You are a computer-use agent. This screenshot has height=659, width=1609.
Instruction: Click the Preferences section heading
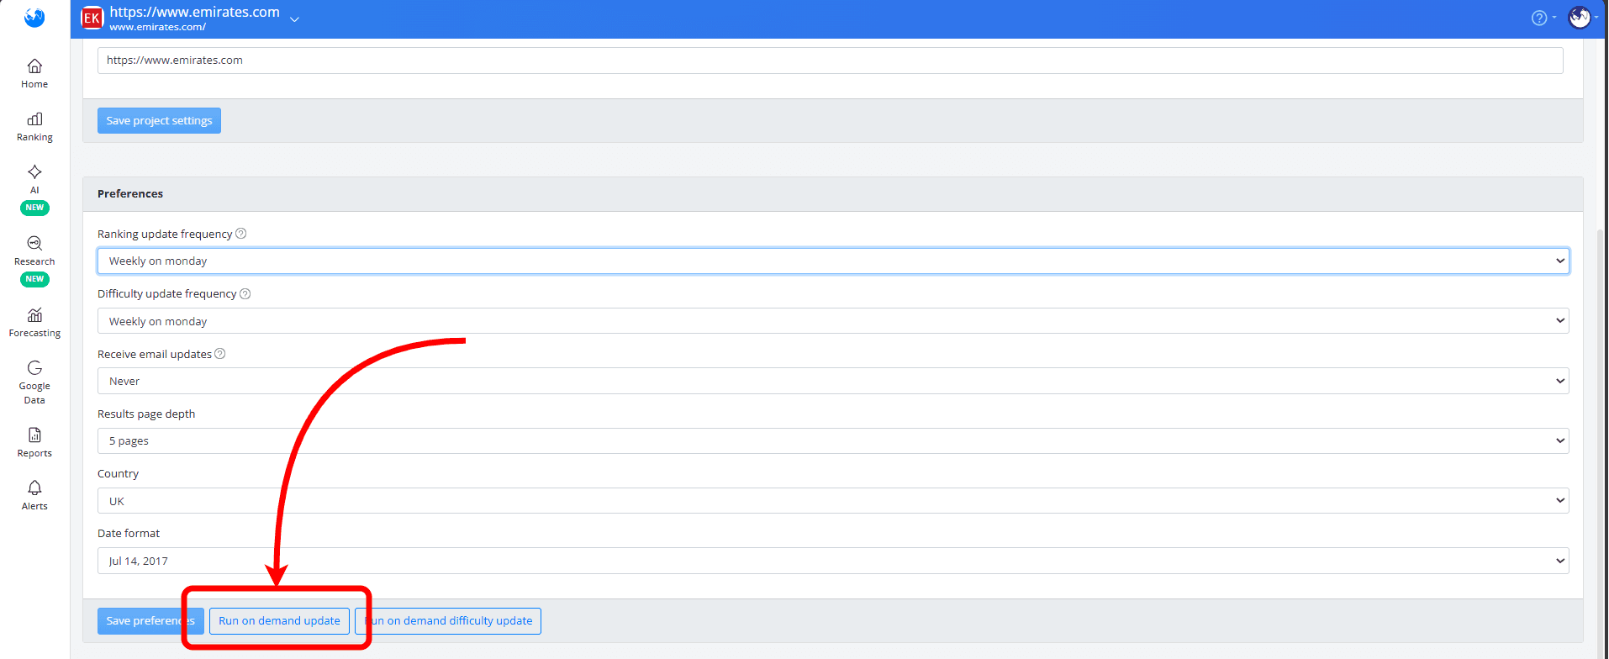[130, 193]
